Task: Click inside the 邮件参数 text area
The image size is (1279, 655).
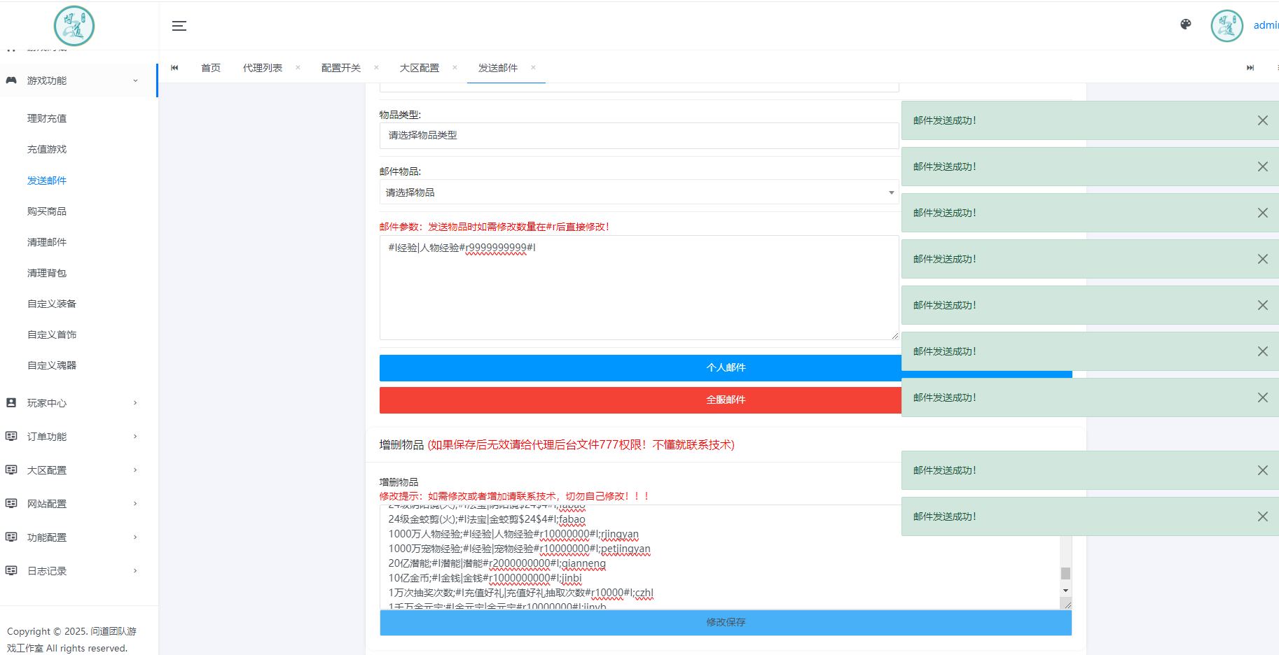Action: [639, 294]
